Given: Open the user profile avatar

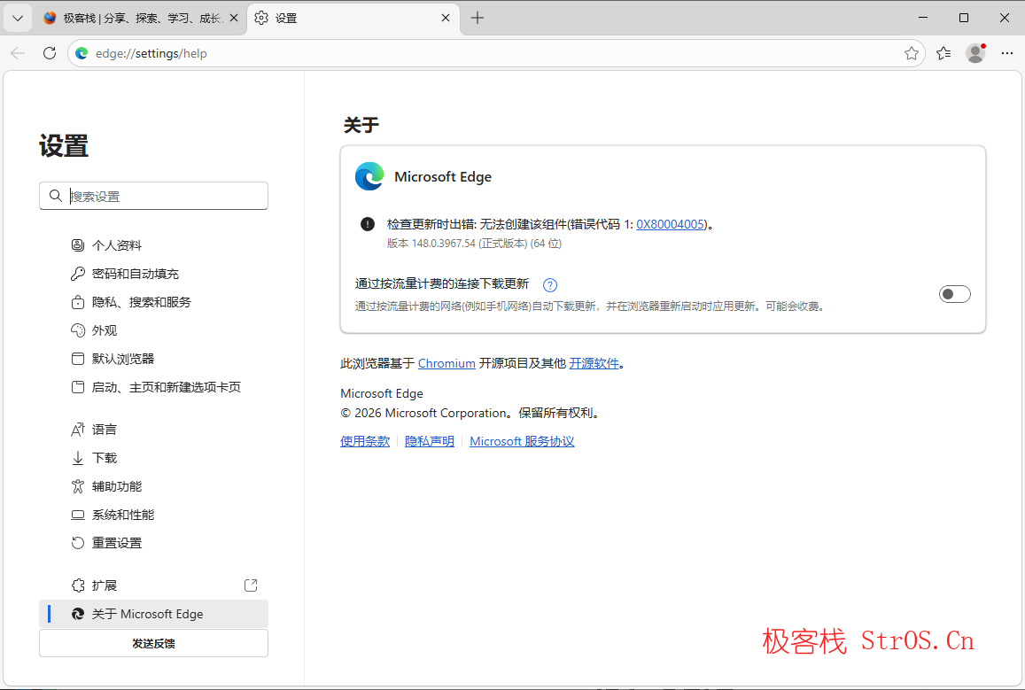Looking at the screenshot, I should coord(975,53).
